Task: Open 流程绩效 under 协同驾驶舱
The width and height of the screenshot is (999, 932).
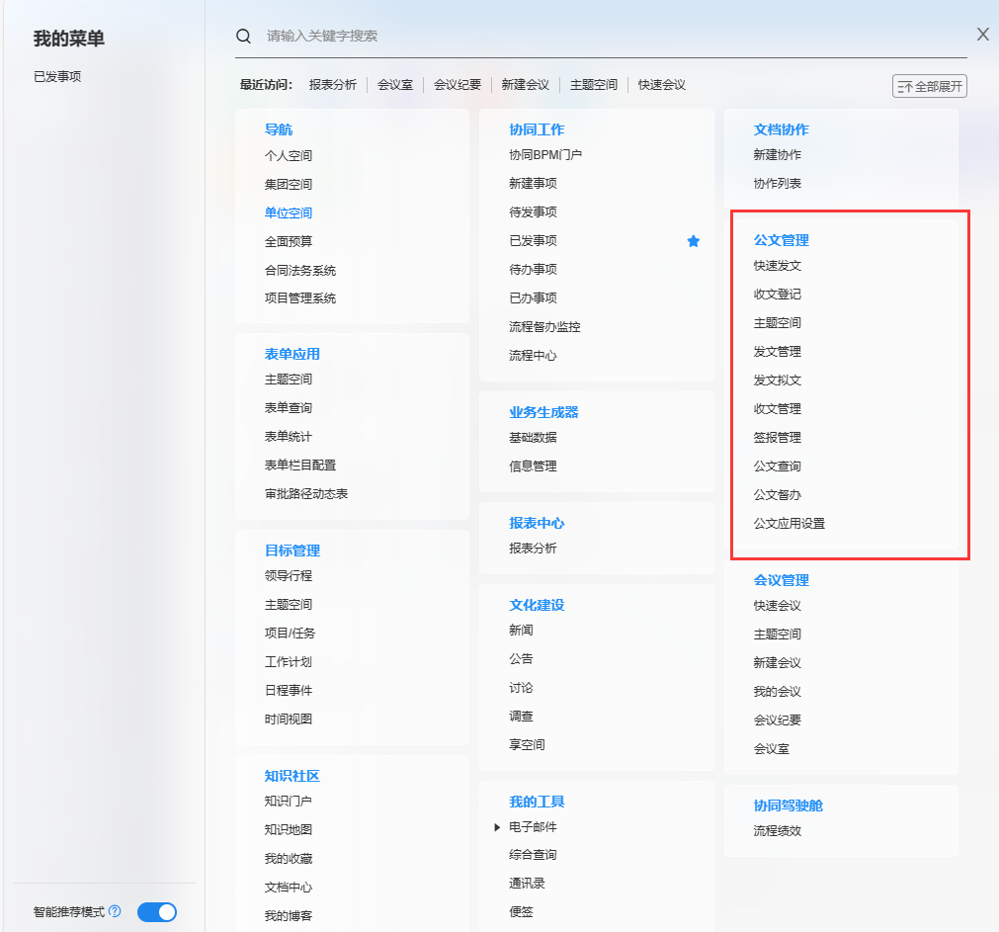Action: (778, 831)
